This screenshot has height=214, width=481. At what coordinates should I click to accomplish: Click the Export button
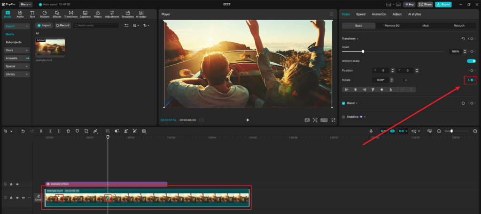point(443,4)
